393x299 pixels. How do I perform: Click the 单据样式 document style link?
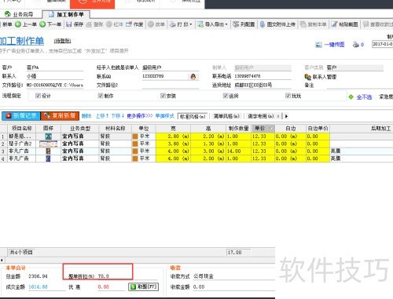pos(164,115)
